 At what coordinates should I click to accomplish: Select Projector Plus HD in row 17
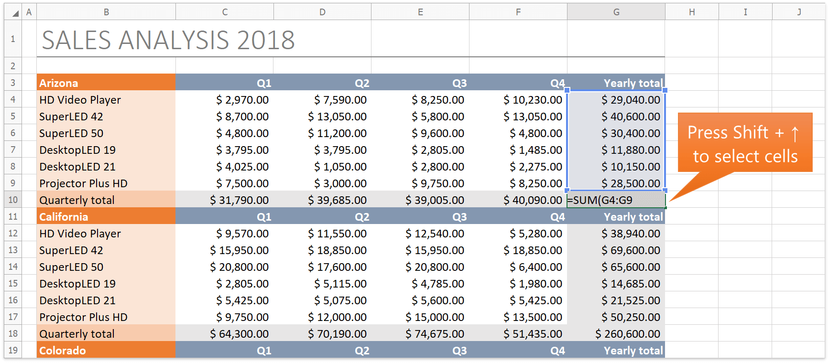pos(106,317)
